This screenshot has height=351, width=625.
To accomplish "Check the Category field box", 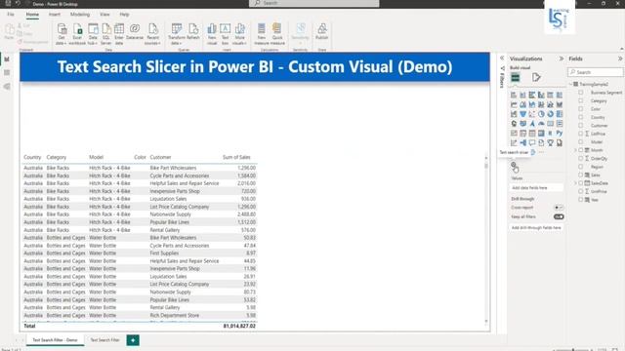I will (581, 100).
